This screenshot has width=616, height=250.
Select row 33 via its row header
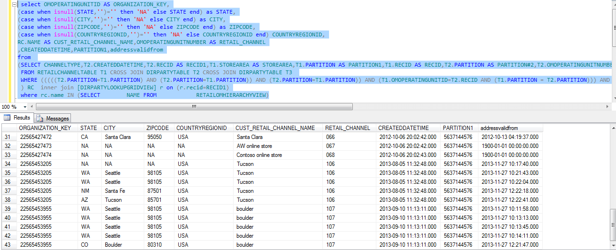pos(9,155)
